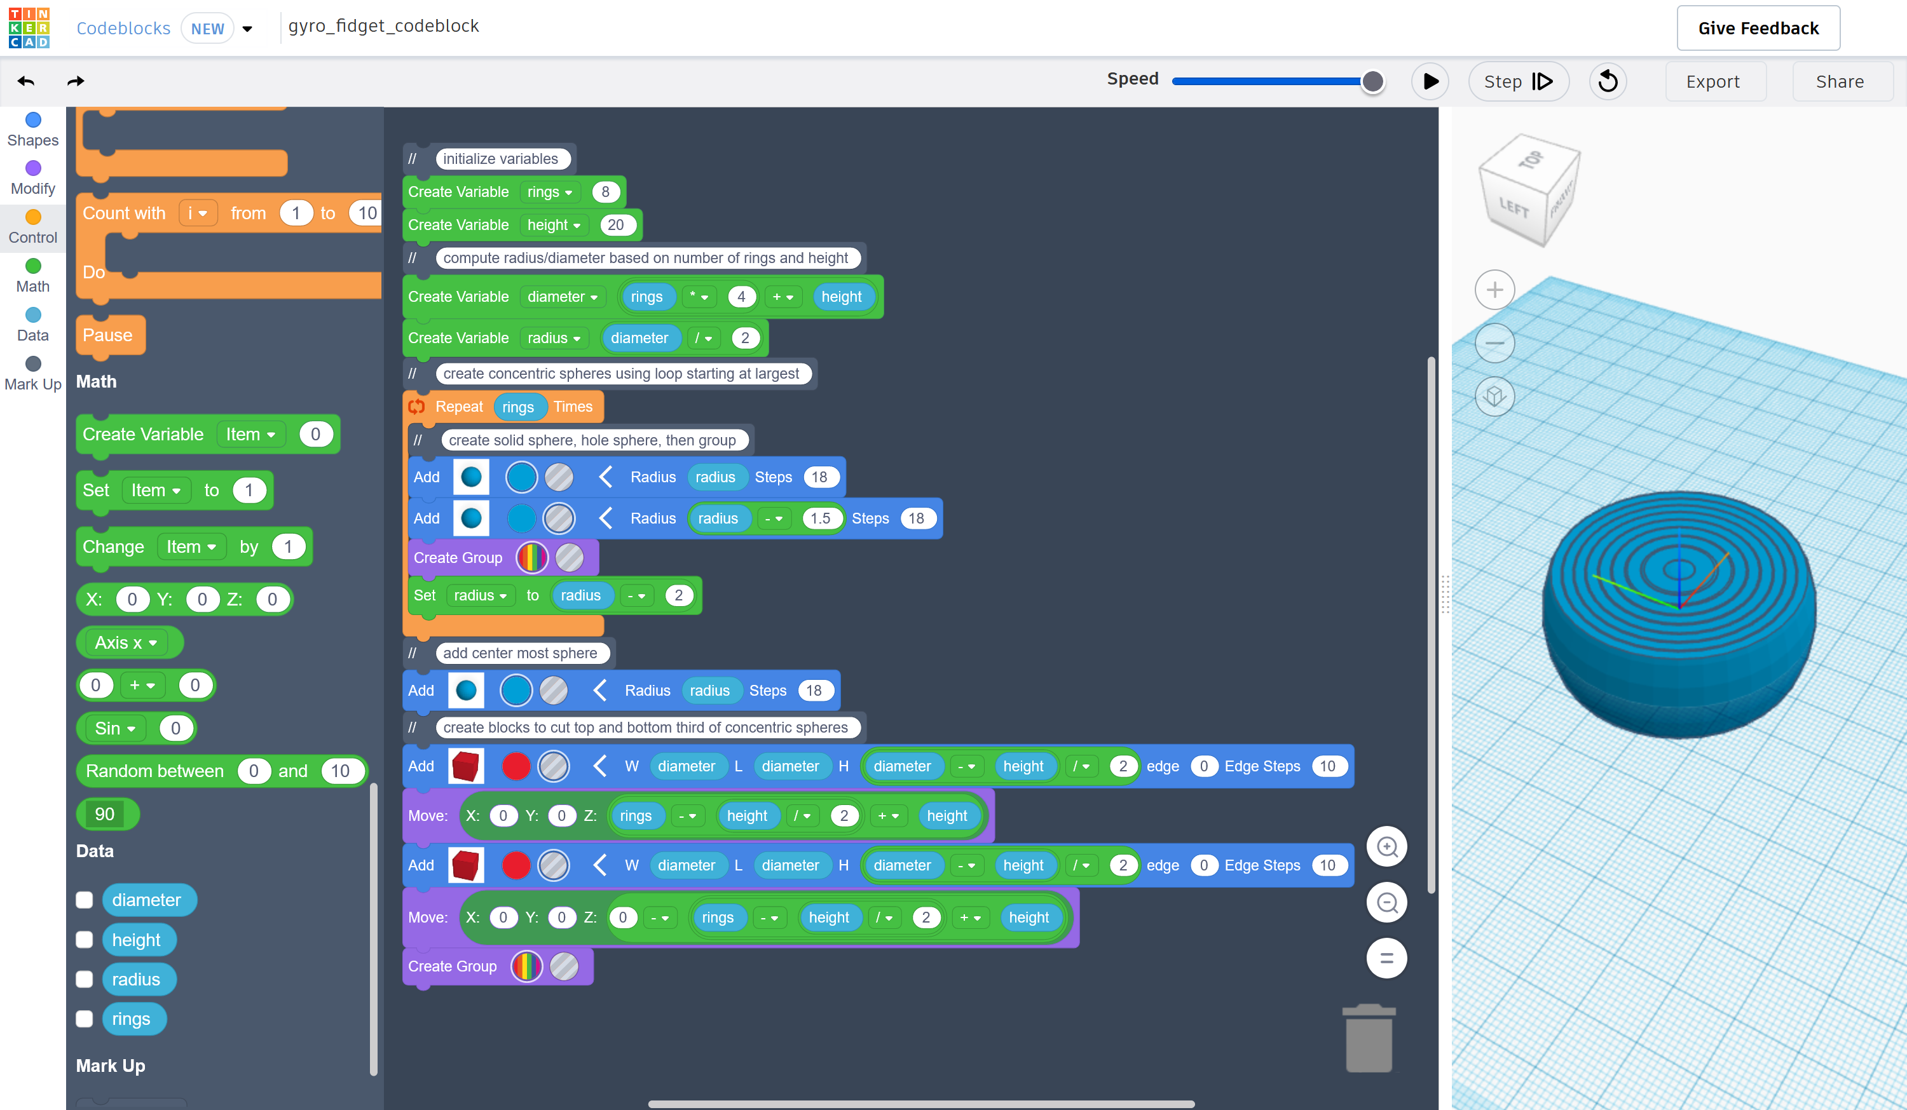Click the Undo icon
This screenshot has height=1110, width=1907.
coord(27,82)
